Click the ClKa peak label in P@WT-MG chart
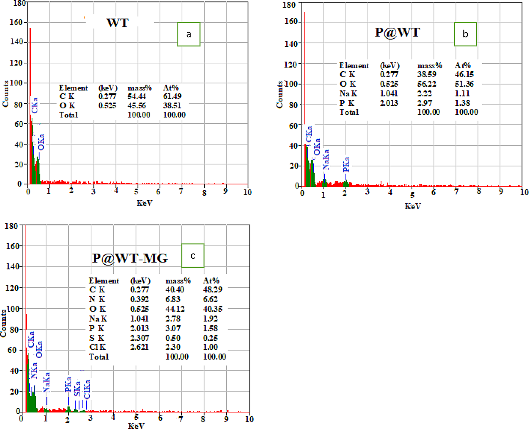529x429 pixels. (87, 389)
